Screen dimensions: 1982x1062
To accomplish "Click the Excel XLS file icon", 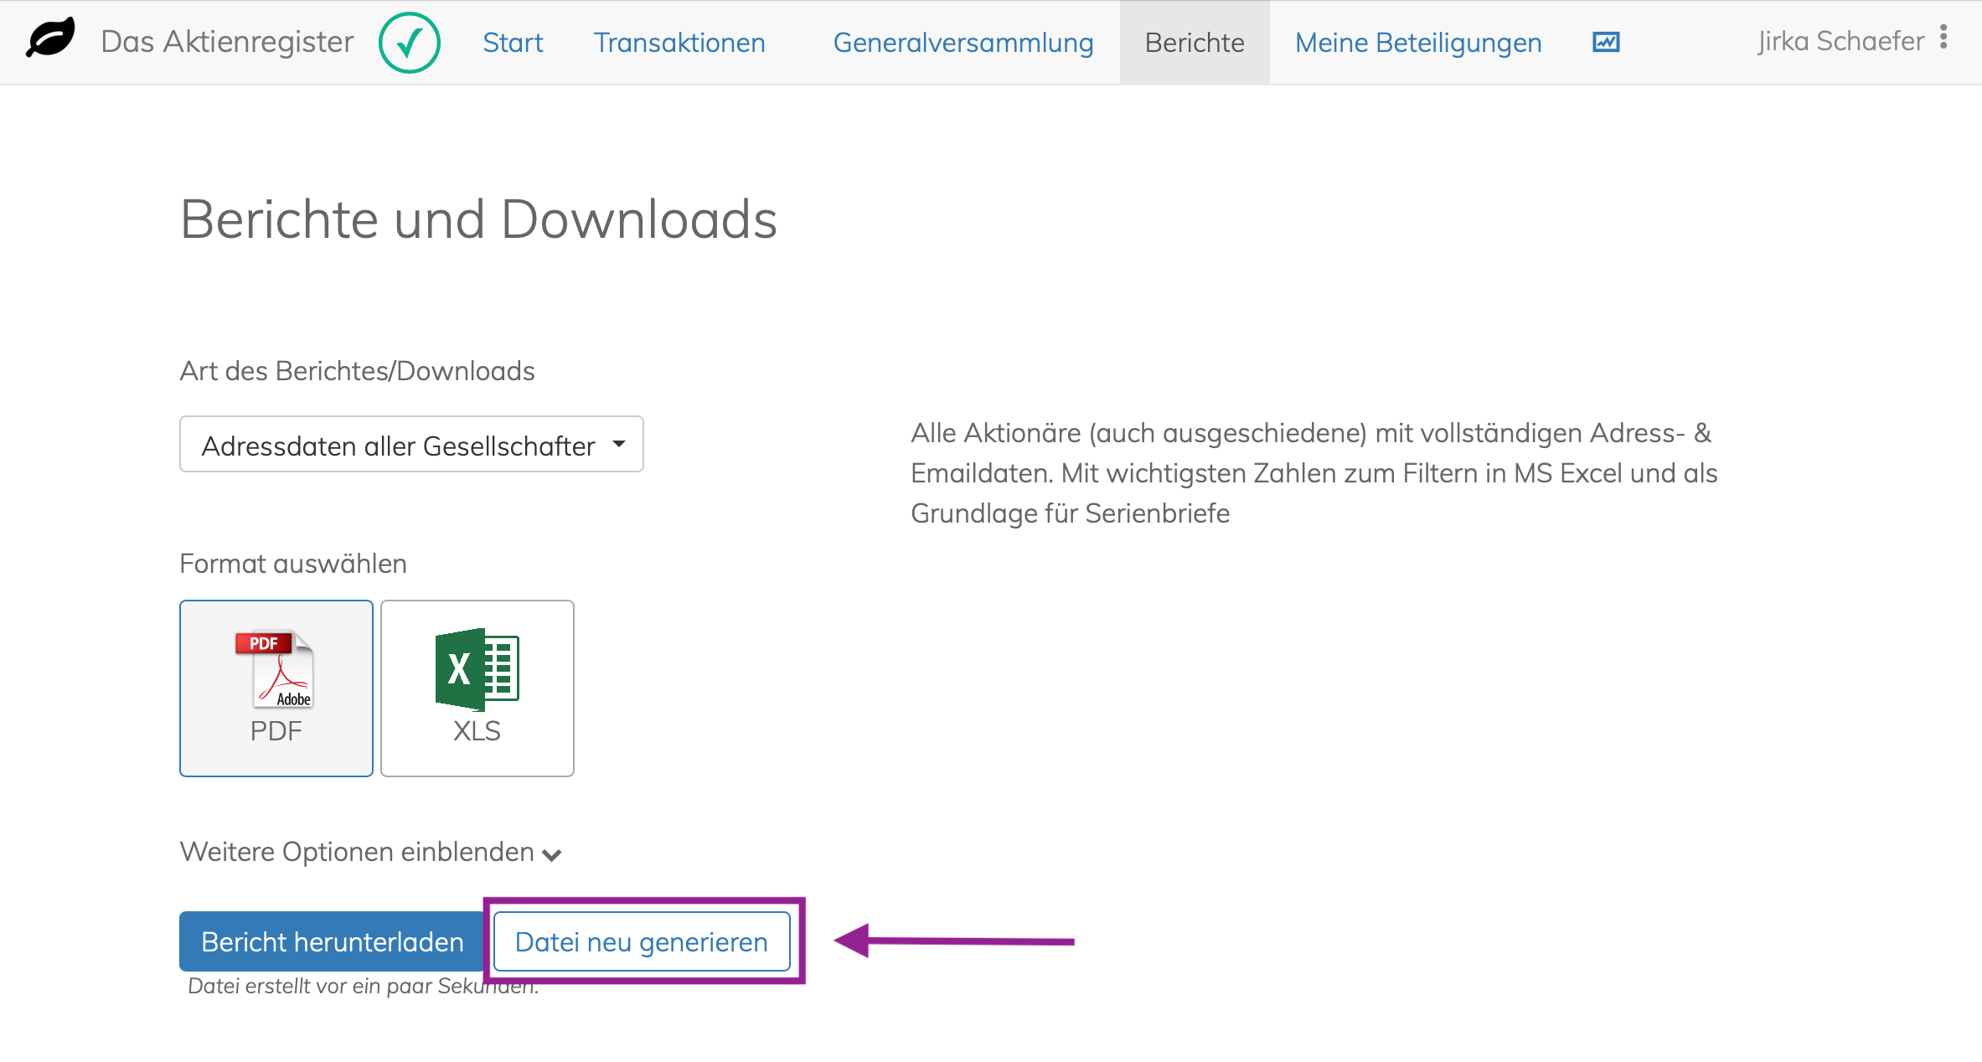I will tap(477, 669).
